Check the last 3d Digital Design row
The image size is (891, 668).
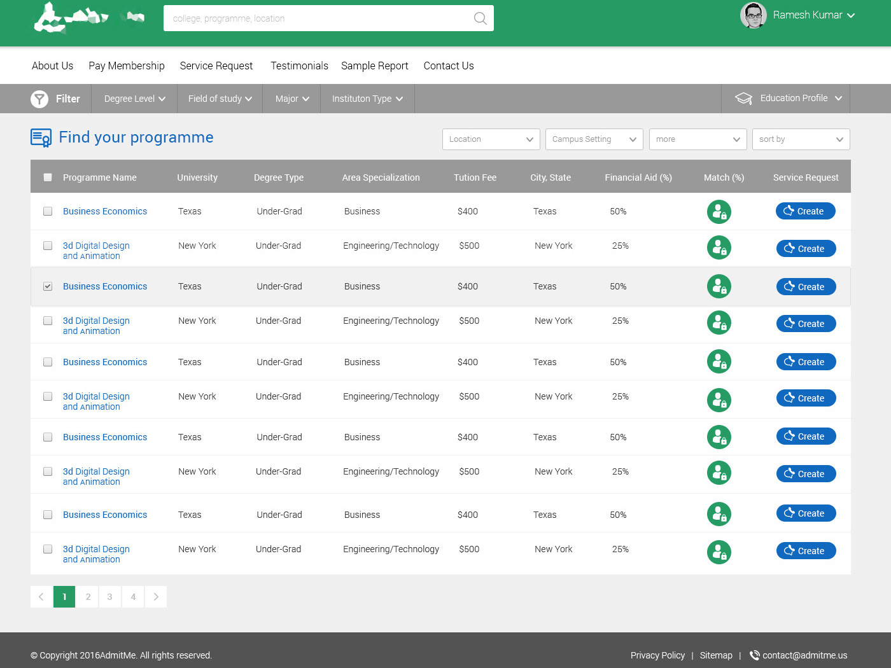(x=48, y=549)
